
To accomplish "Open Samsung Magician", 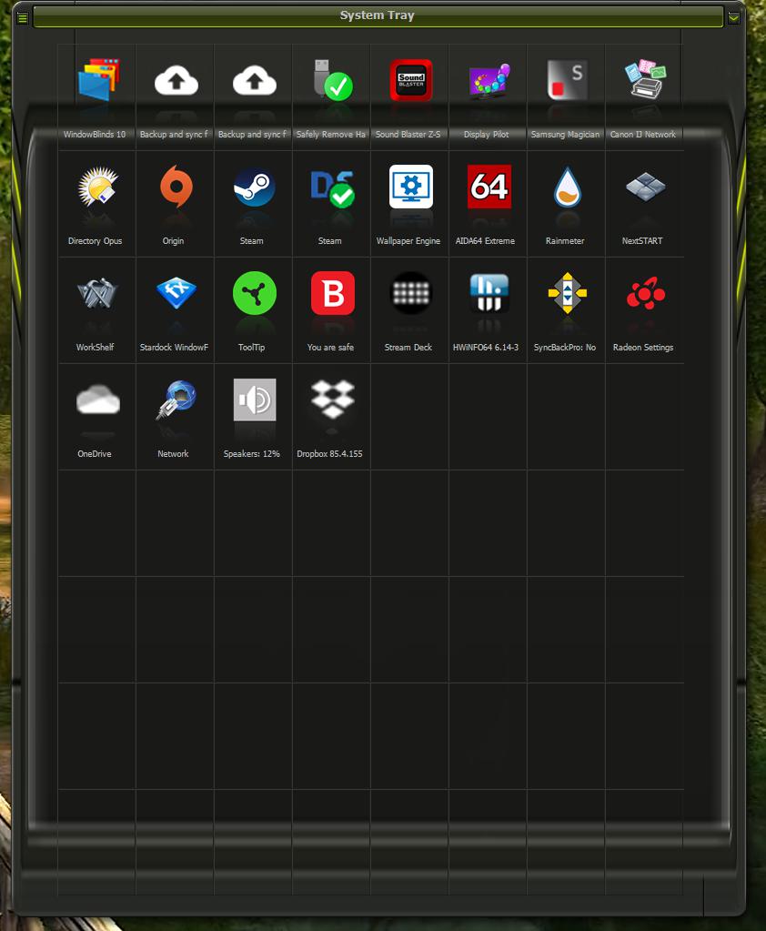I will coord(567,82).
